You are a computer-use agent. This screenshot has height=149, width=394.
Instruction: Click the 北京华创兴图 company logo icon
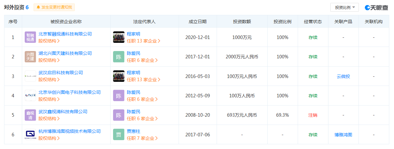click(x=30, y=95)
